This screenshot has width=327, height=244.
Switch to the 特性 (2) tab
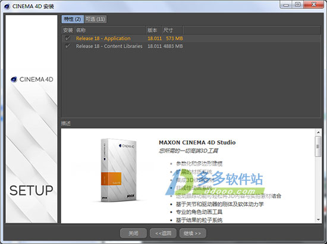click(73, 19)
